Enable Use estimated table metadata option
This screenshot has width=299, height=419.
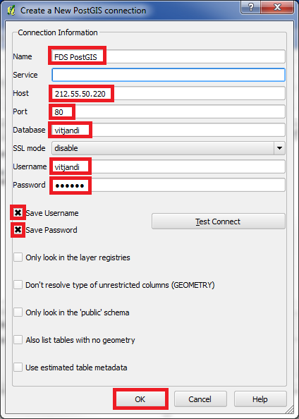18,368
